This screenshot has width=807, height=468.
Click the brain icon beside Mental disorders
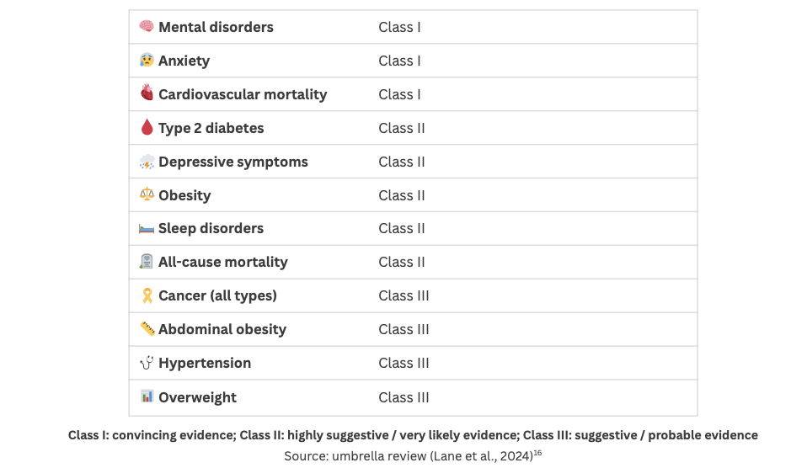point(147,26)
